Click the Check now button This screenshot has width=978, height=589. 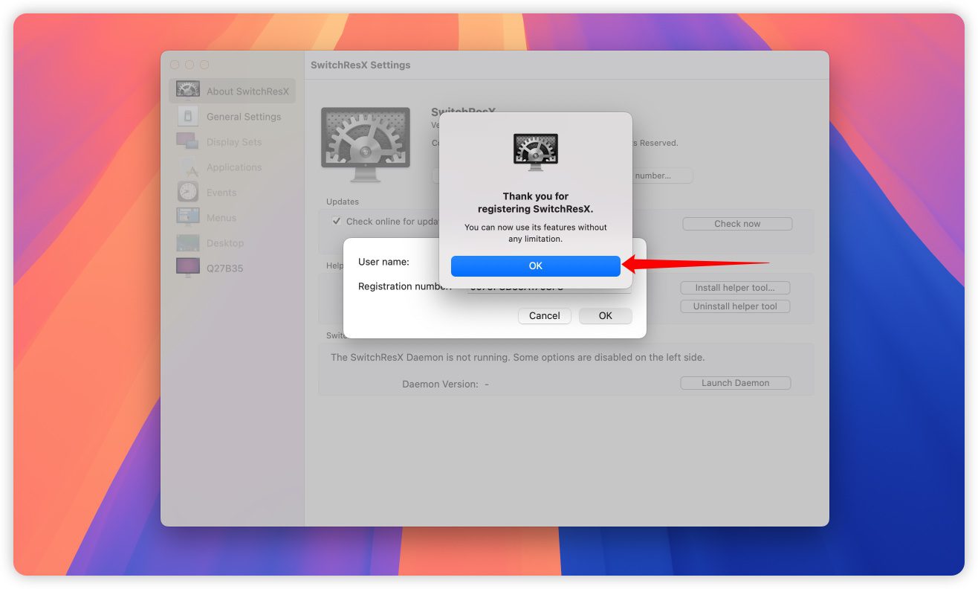point(736,224)
